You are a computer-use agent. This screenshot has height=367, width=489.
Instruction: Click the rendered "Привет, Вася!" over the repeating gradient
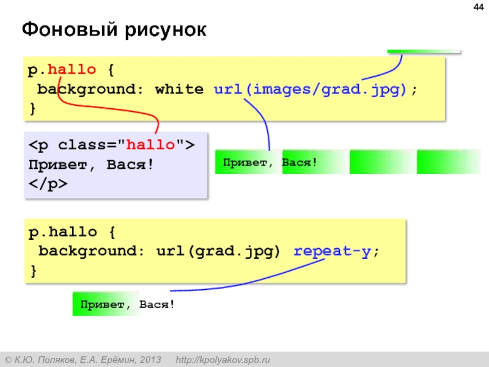[x=270, y=162]
